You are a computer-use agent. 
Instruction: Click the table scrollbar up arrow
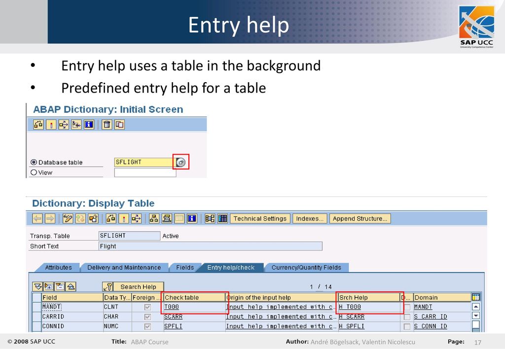pos(476,307)
